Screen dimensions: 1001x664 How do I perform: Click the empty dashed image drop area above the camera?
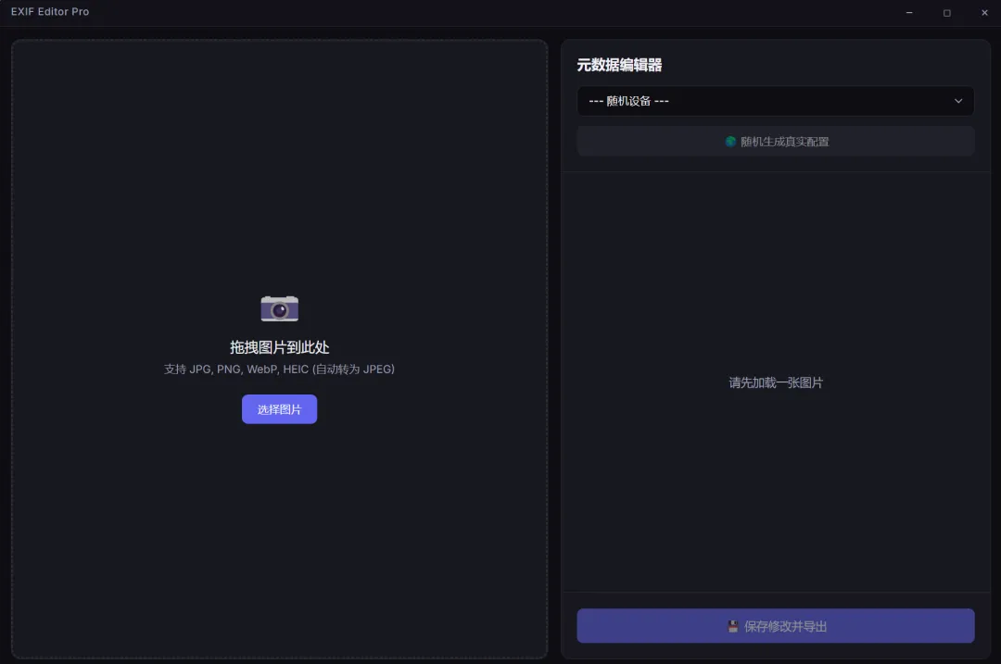point(280,166)
